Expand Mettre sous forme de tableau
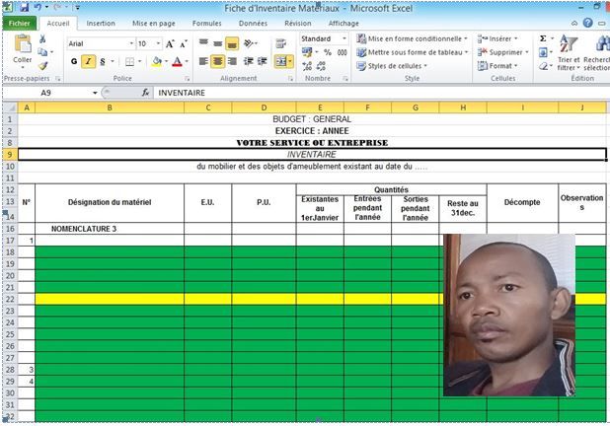 point(413,52)
